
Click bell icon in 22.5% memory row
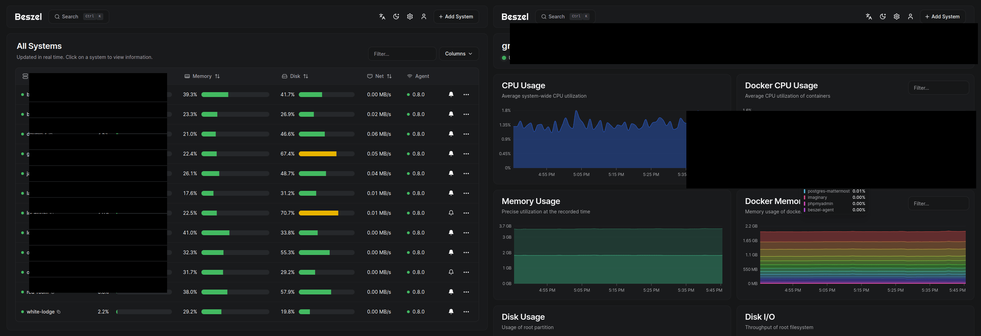point(451,213)
